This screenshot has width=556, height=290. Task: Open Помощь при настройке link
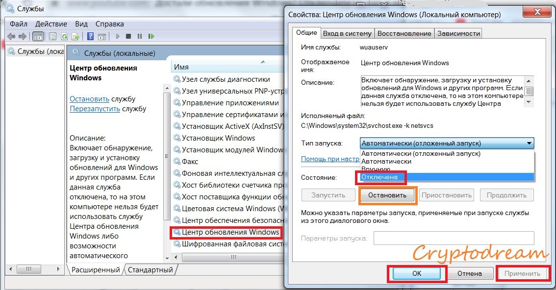coord(330,159)
